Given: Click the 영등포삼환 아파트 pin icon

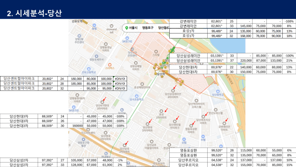Looking at the screenshot, I should tap(191, 126).
